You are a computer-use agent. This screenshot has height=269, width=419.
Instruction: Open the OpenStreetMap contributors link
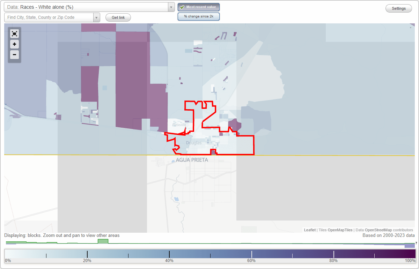click(x=383, y=230)
